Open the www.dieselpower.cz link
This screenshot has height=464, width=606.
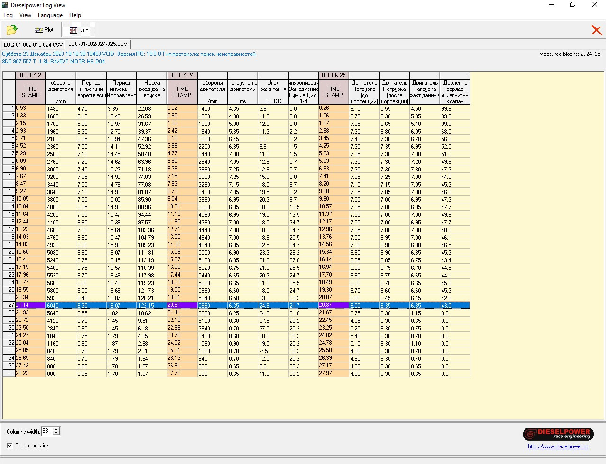coord(558,446)
